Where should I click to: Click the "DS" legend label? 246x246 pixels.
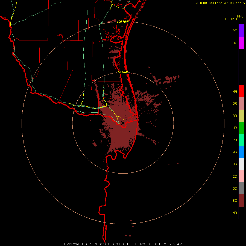pos(235,164)
